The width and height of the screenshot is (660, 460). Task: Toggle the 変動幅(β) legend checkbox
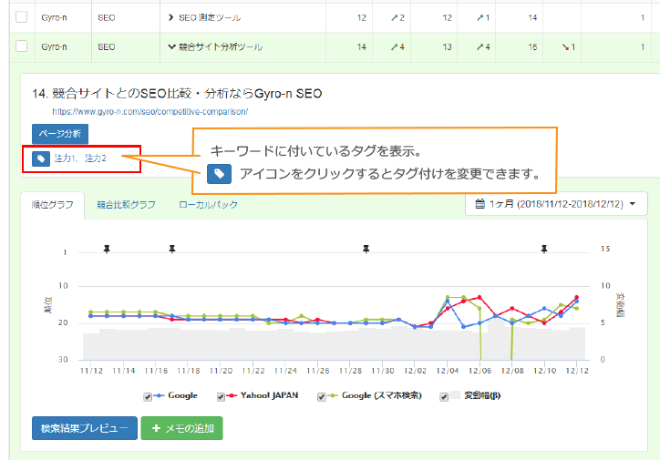[x=444, y=396]
